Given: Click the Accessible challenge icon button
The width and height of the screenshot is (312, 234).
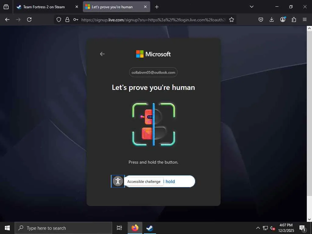Looking at the screenshot, I should (x=118, y=181).
